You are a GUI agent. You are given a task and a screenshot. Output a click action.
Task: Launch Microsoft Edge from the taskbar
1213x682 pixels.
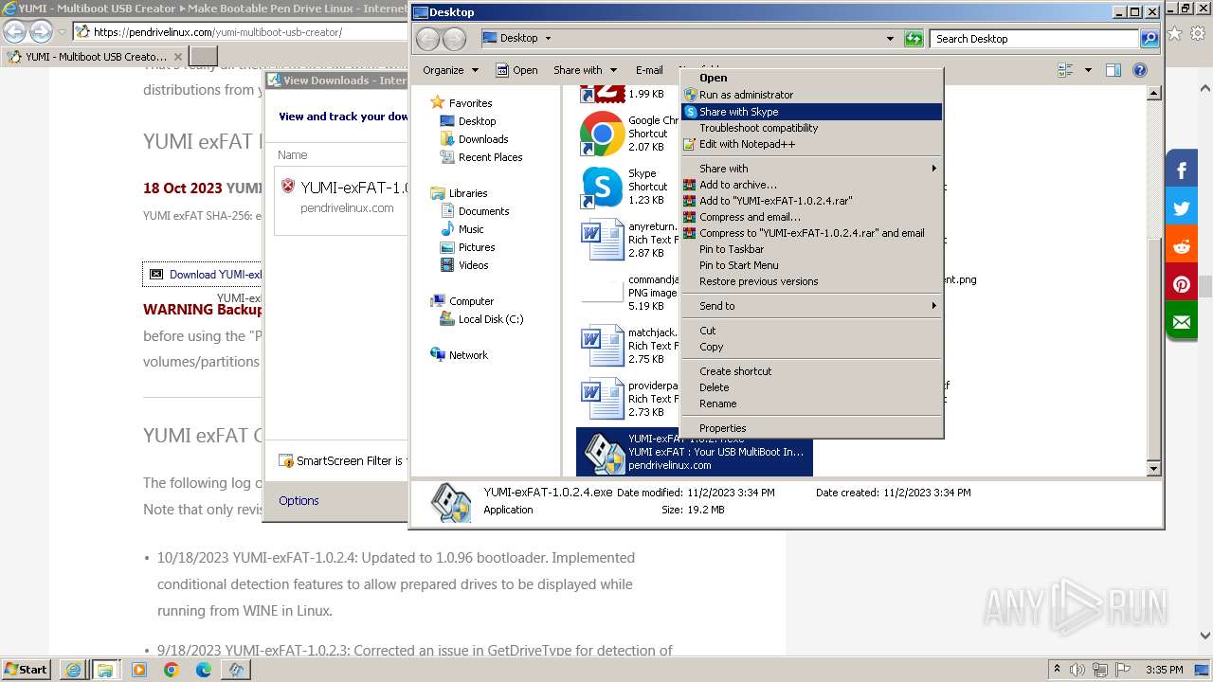(204, 670)
